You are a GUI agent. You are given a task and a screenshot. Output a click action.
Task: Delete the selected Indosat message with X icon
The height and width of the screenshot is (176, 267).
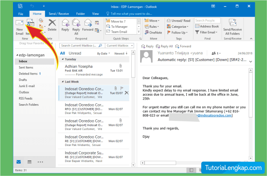(126, 93)
